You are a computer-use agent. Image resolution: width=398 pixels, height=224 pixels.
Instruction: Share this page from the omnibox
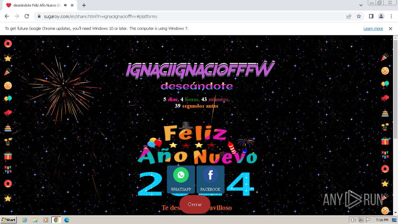(349, 16)
